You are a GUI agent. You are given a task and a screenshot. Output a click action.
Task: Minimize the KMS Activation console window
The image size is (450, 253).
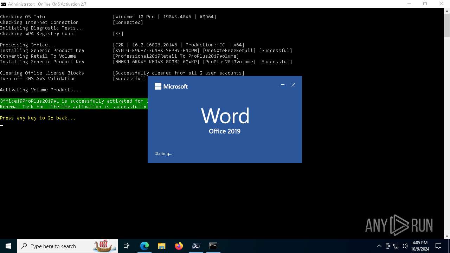pyautogui.click(x=409, y=4)
